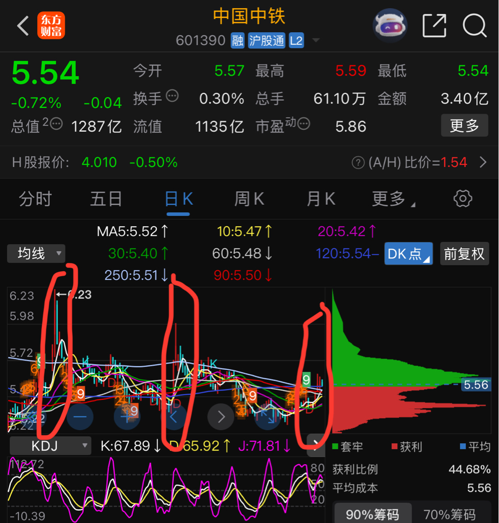The height and width of the screenshot is (523, 499).
Task: Tap the 获利比例 44.68% row
Action: click(412, 470)
